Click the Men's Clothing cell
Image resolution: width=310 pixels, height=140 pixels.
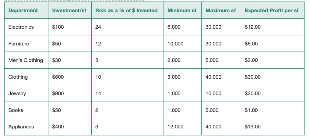coord(26,60)
